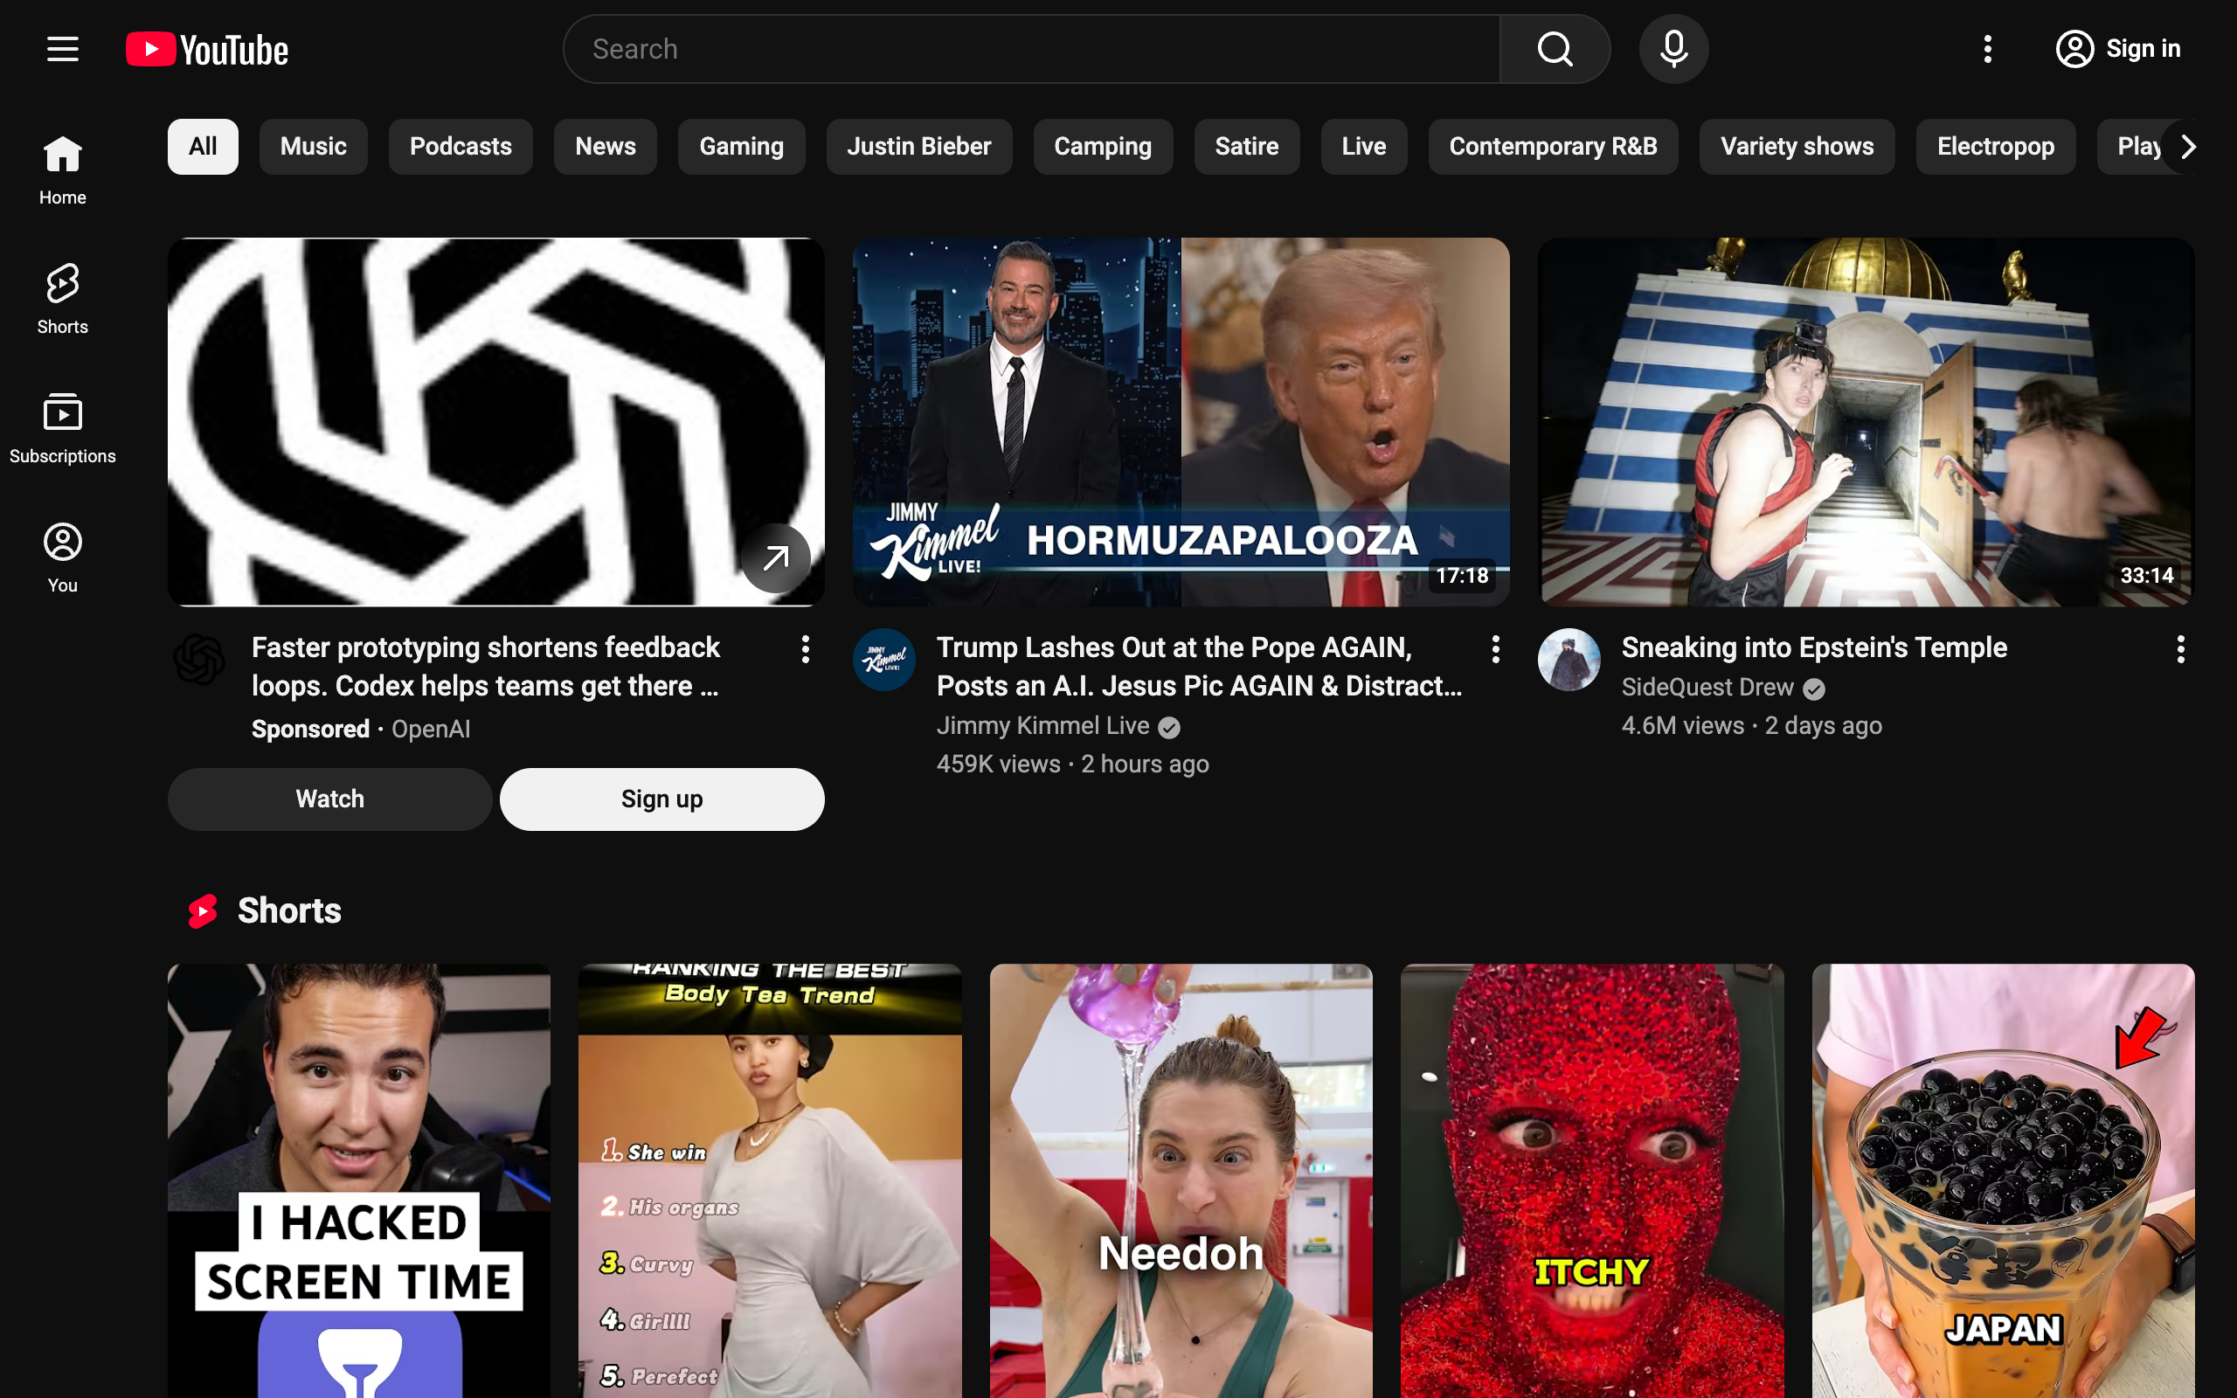Select the All filter chip

(202, 146)
